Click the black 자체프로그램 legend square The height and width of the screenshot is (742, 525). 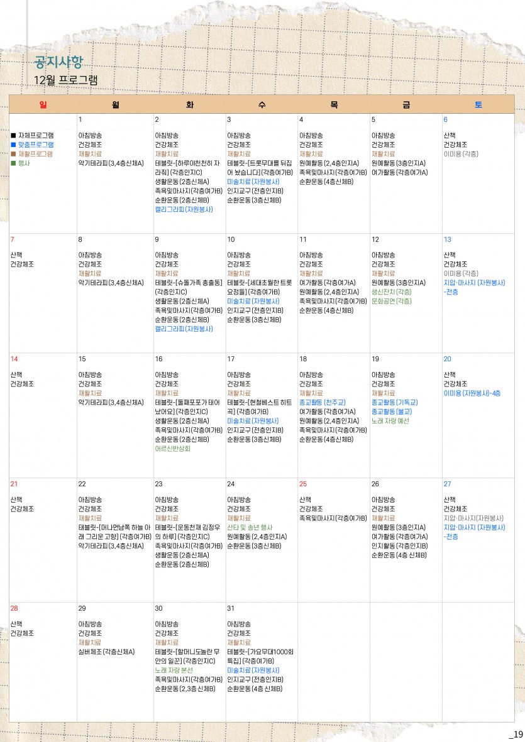pos(13,135)
